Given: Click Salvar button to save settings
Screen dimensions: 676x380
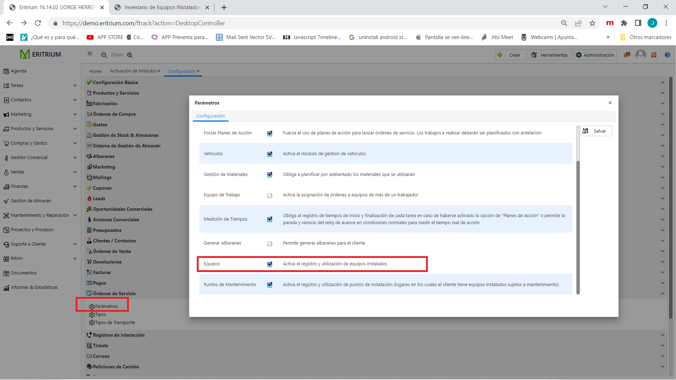Looking at the screenshot, I should (597, 131).
